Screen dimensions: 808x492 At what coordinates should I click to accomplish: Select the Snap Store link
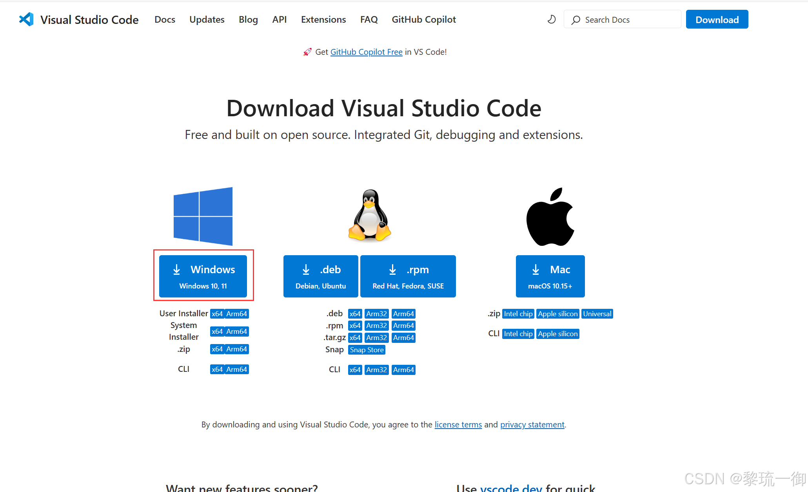tap(367, 350)
